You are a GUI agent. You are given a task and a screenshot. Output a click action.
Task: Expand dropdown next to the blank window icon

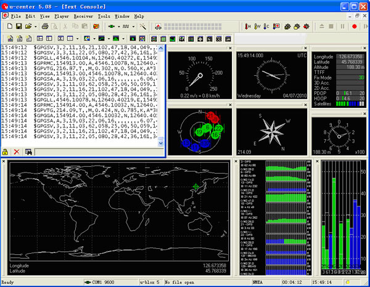tap(77, 38)
